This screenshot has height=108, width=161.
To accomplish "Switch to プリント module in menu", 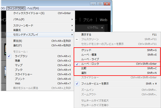I will tap(41, 79).
